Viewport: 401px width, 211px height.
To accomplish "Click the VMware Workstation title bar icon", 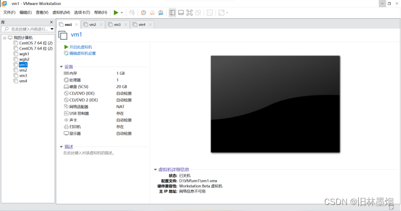I will 4,4.
